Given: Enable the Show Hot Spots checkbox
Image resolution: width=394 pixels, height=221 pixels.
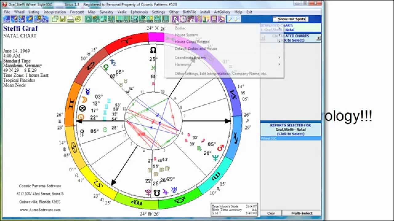Looking at the screenshot, I should pyautogui.click(x=275, y=19).
